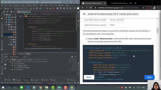Open the AVD Manager phone icon
The image size is (161, 90).
[67, 8]
